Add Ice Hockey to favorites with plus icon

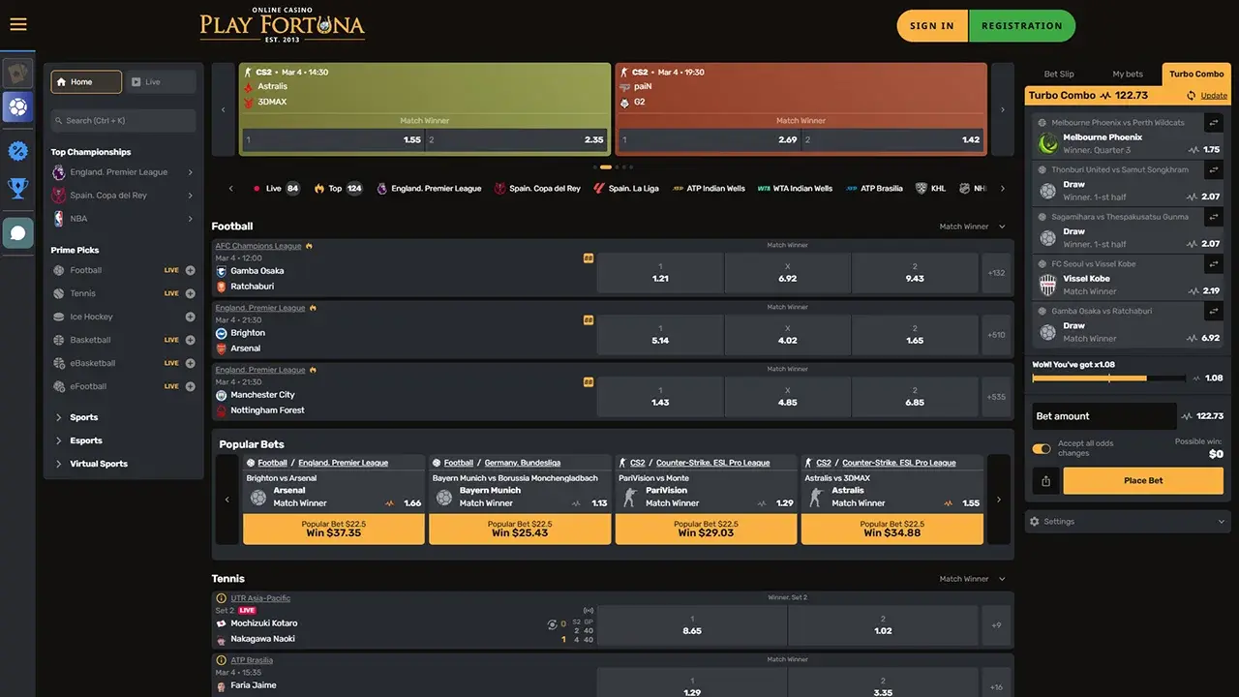pyautogui.click(x=191, y=317)
